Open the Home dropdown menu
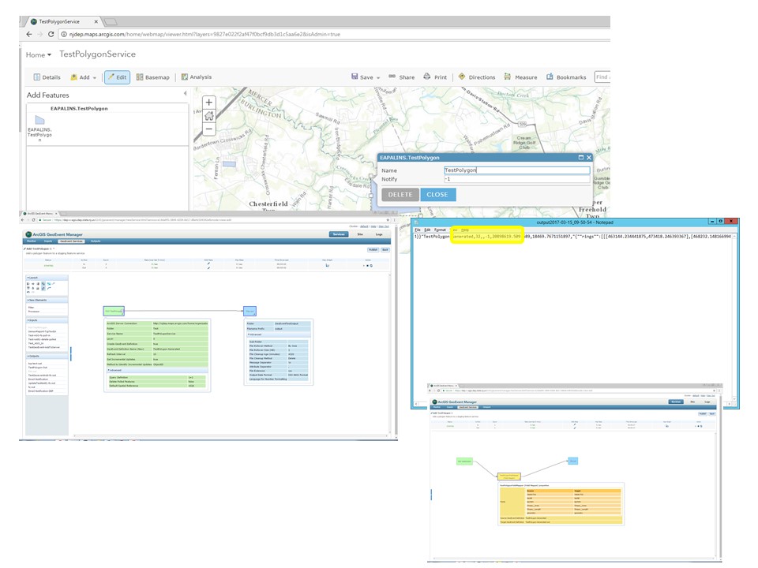The width and height of the screenshot is (758, 568). click(39, 55)
